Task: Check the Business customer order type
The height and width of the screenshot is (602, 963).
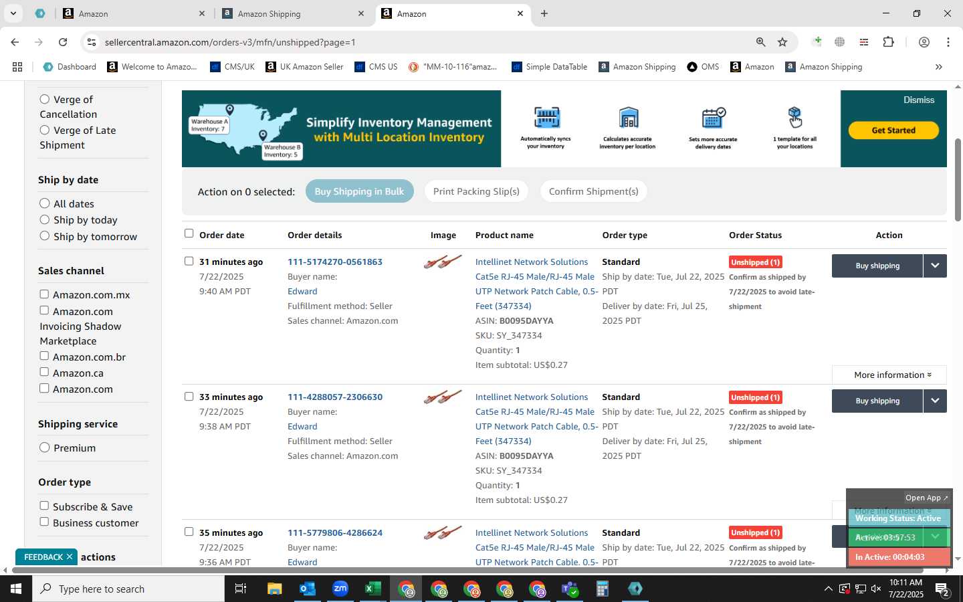Action: click(44, 522)
